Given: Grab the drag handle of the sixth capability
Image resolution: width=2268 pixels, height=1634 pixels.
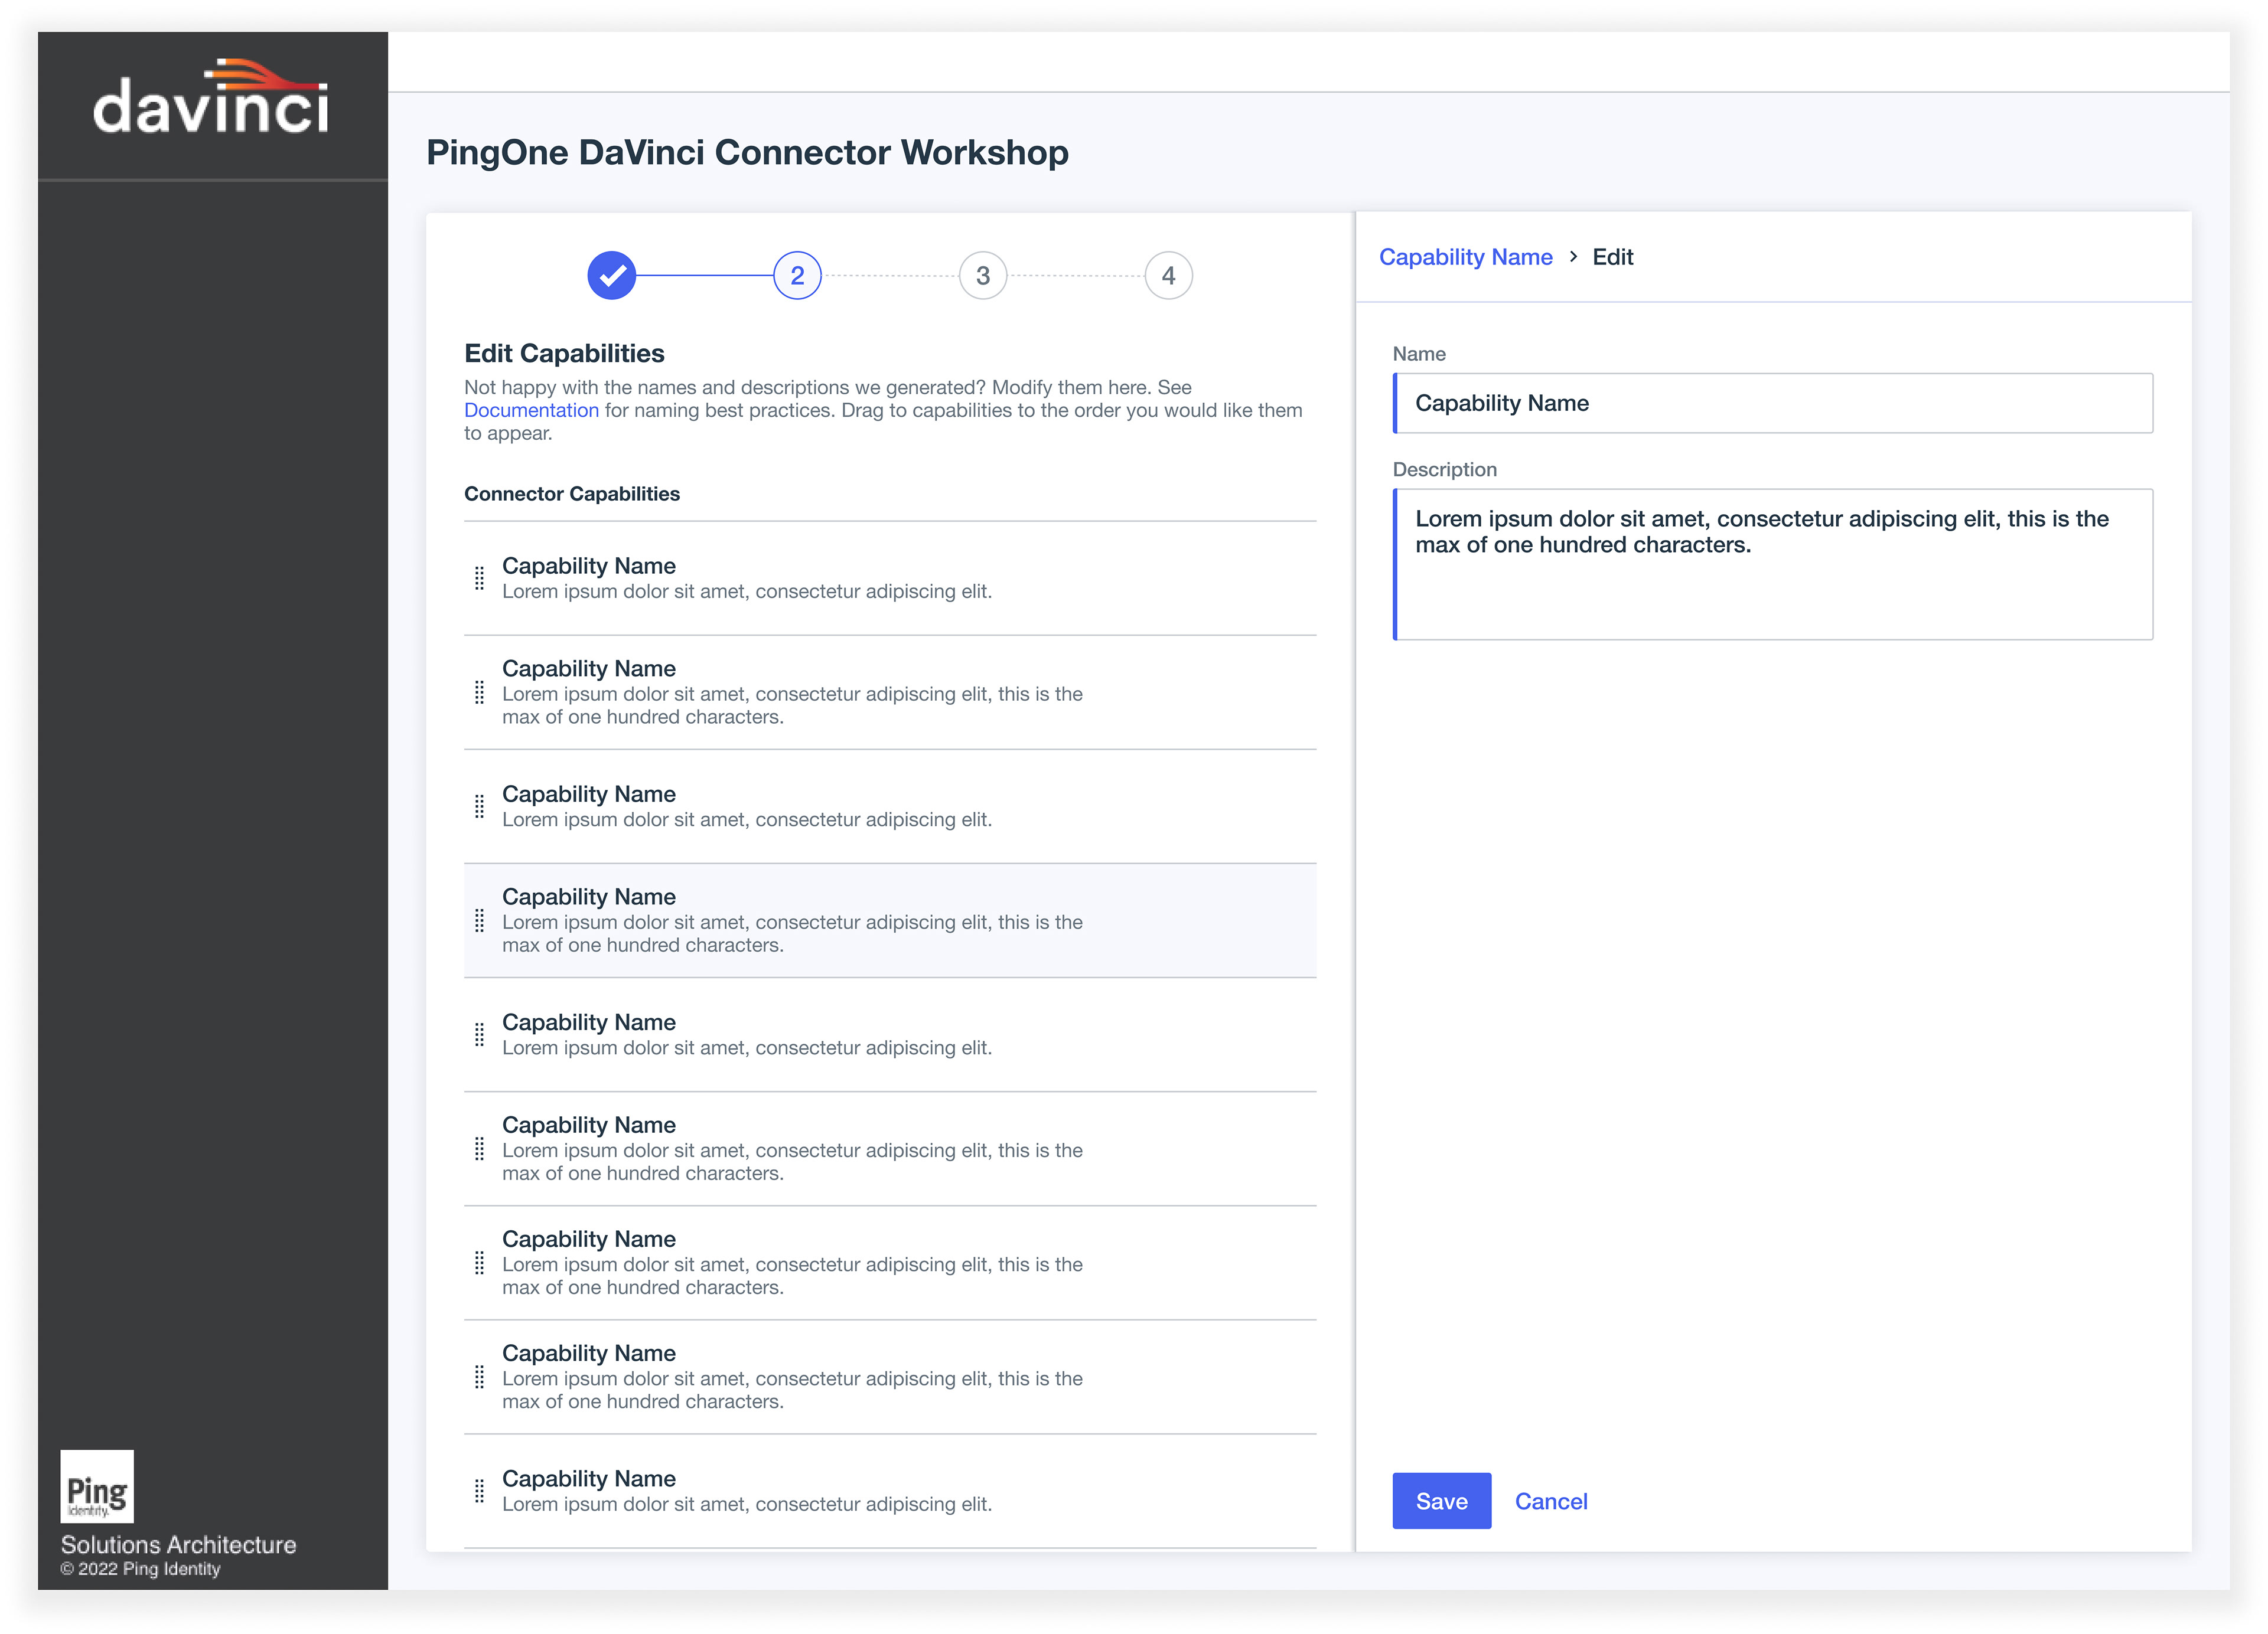Looking at the screenshot, I should coord(479,1148).
